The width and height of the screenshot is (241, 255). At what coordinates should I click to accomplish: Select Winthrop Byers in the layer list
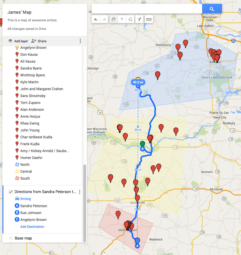33,75
